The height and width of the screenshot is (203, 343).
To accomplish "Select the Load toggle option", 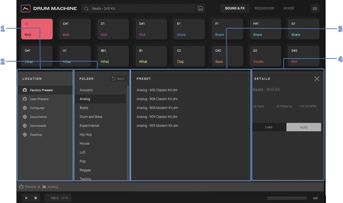I will (269, 127).
